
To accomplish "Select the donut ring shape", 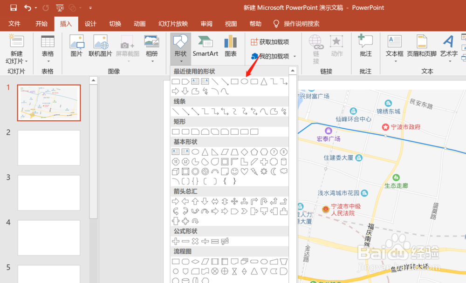I will (x=195, y=171).
